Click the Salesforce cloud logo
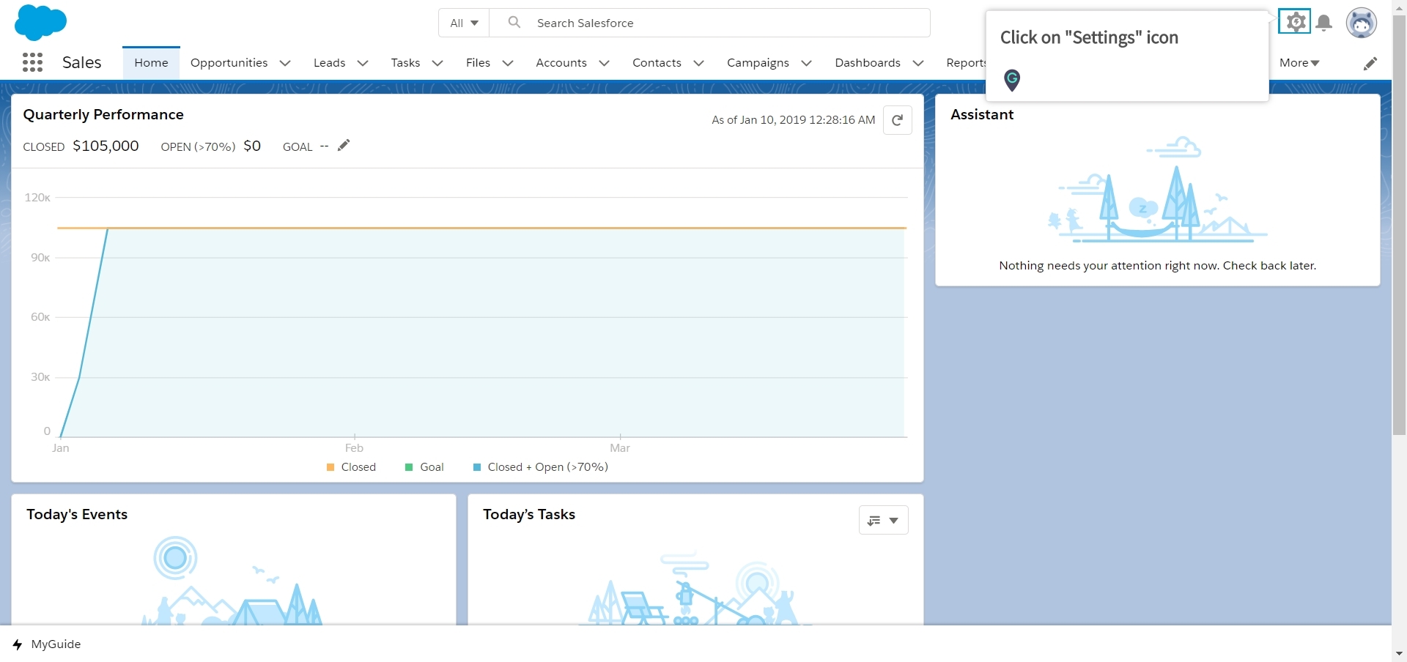The height and width of the screenshot is (662, 1407). pos(40,22)
